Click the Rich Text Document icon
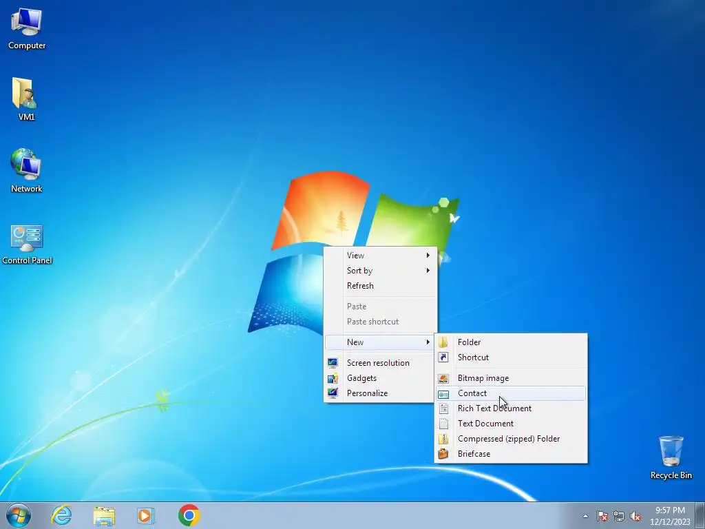Viewport: 705px width, 529px height. 443,408
